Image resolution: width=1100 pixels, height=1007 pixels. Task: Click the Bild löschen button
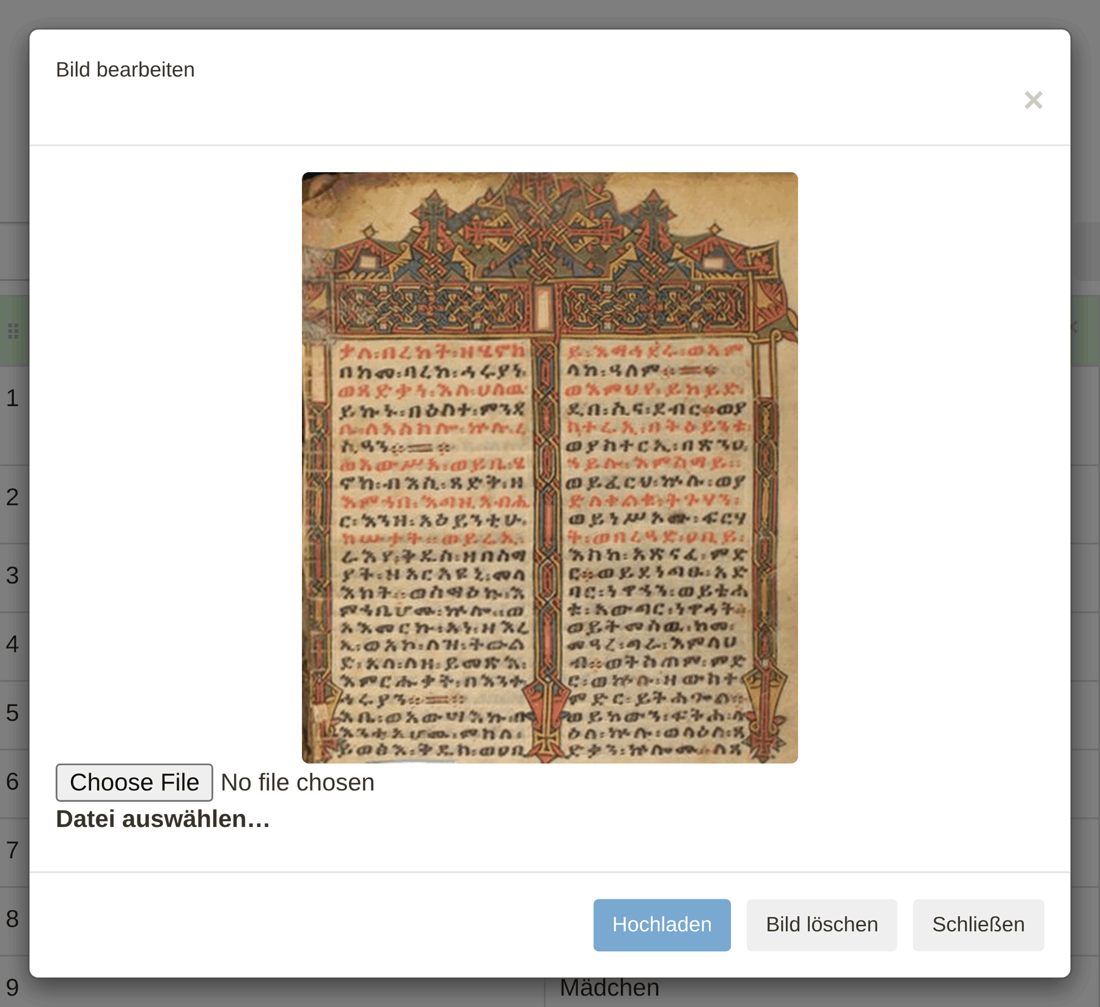click(821, 925)
